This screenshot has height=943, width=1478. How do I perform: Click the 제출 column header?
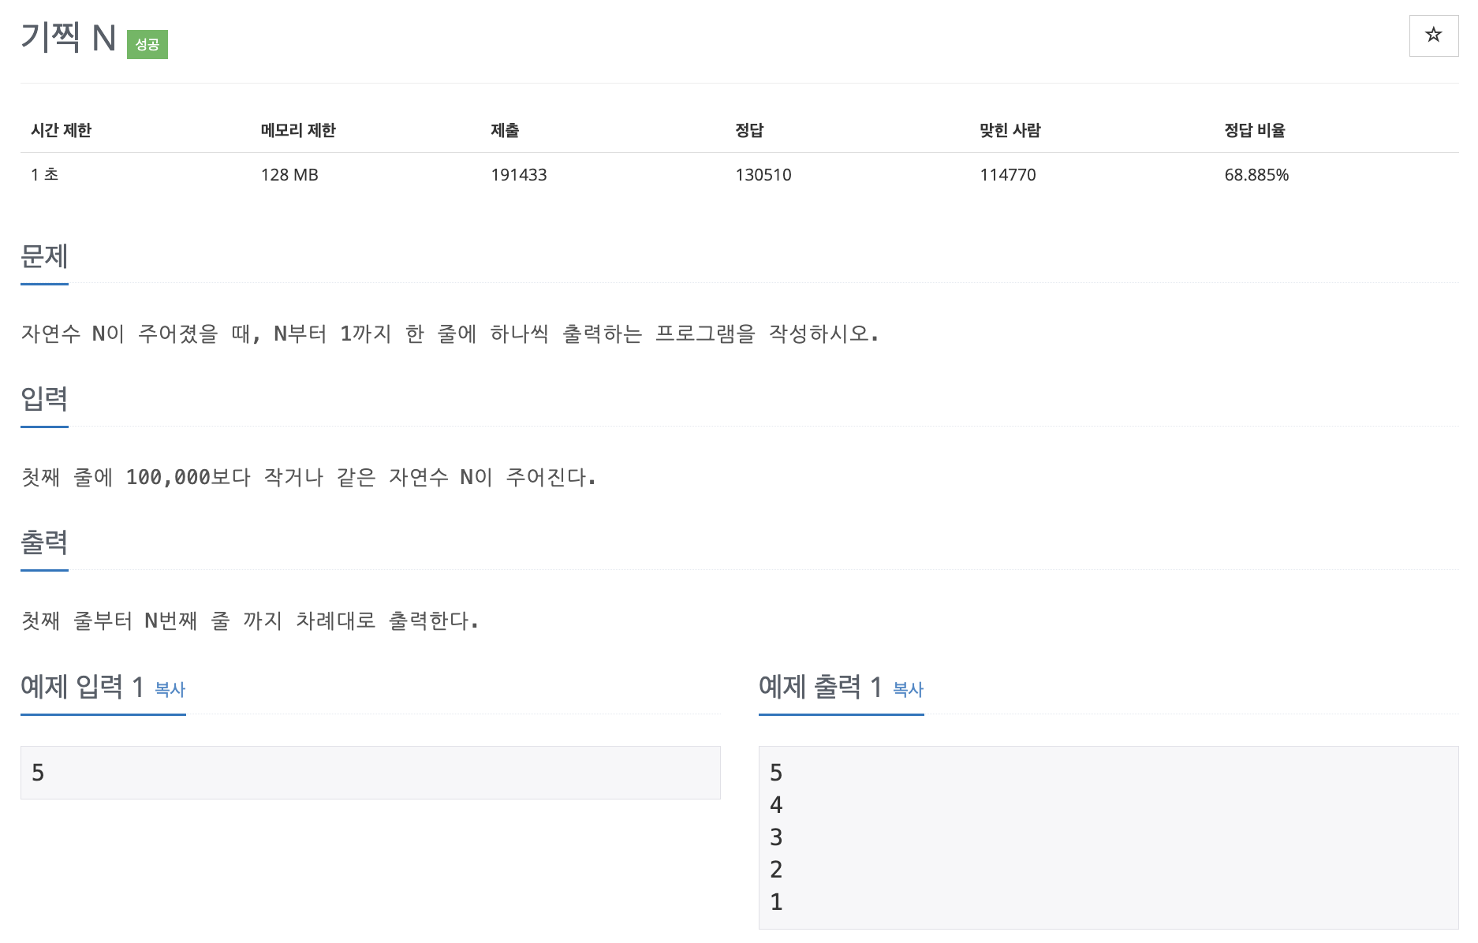pos(505,130)
